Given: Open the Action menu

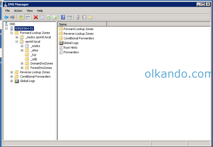Looking at the screenshot, I should point(18,11).
